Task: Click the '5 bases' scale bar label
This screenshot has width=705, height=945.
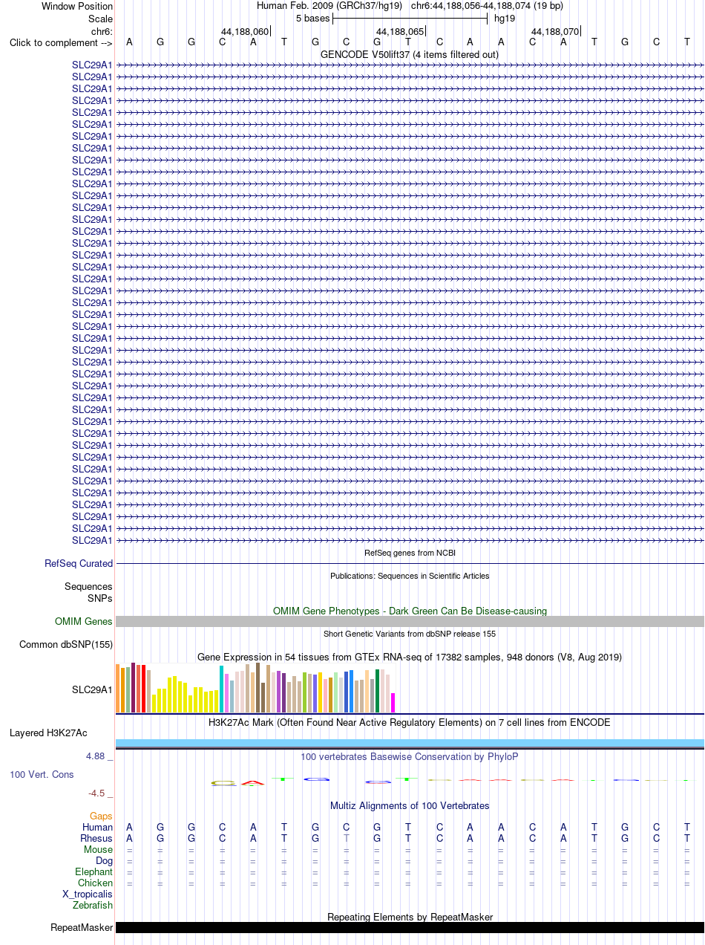Action: [x=312, y=19]
